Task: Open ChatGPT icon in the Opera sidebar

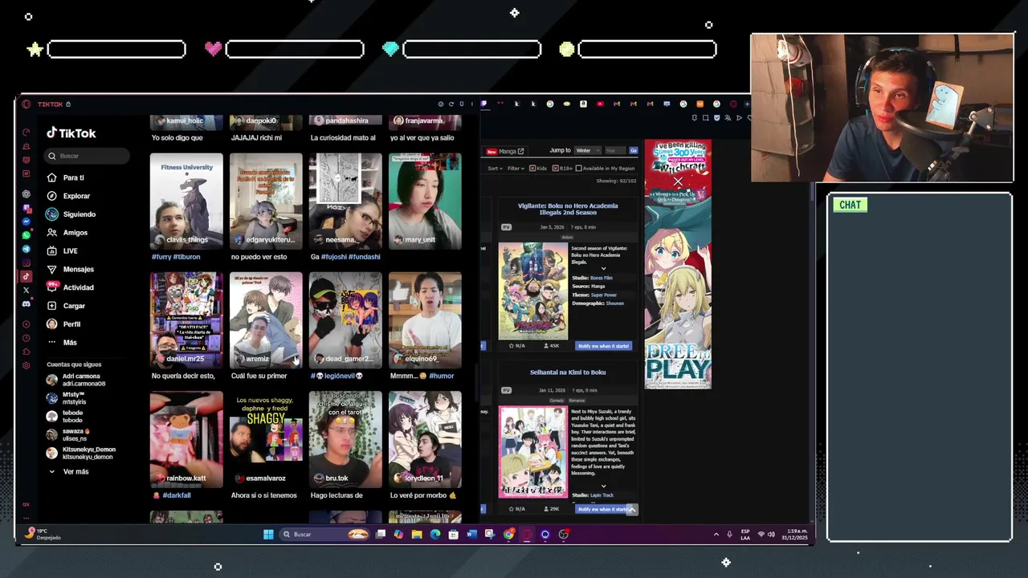Action: [x=26, y=193]
